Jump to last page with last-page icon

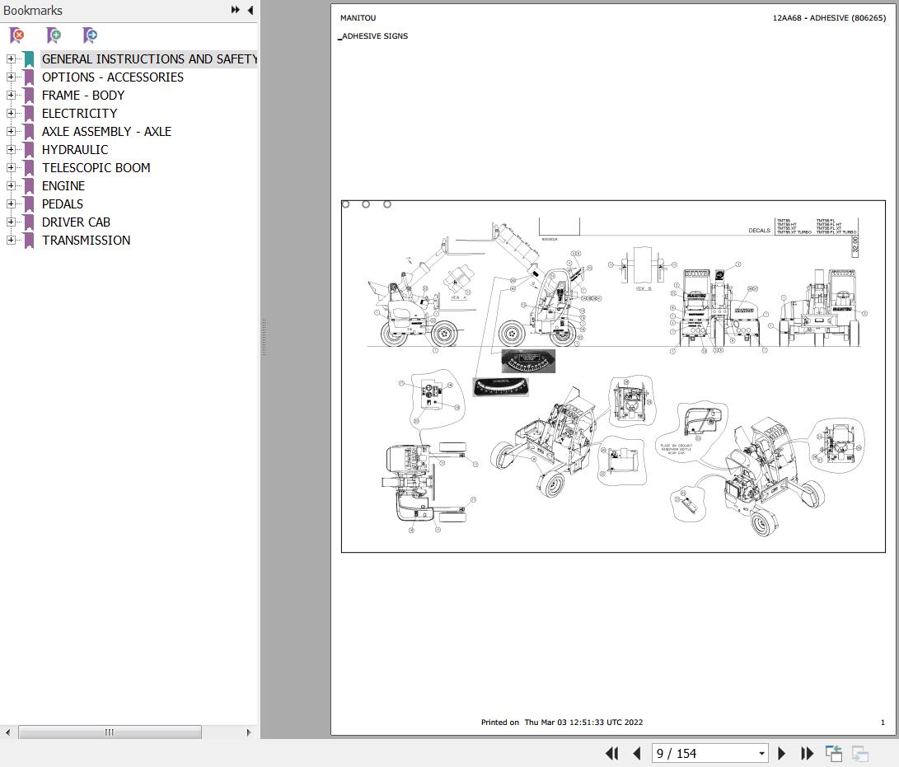(807, 753)
